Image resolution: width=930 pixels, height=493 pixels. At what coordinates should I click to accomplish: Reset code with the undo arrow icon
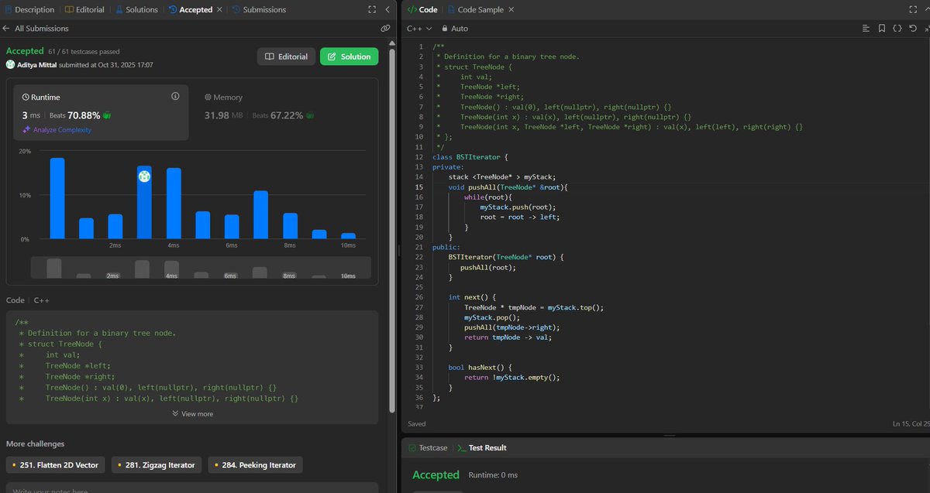tap(913, 28)
